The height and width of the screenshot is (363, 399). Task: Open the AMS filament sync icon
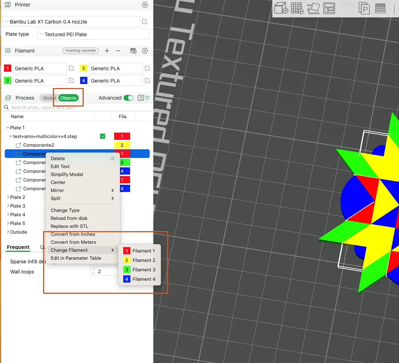[x=133, y=51]
